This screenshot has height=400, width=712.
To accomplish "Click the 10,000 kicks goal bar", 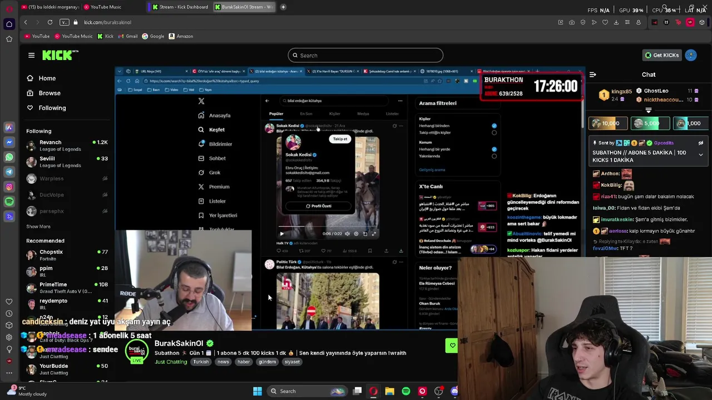I will [x=608, y=123].
